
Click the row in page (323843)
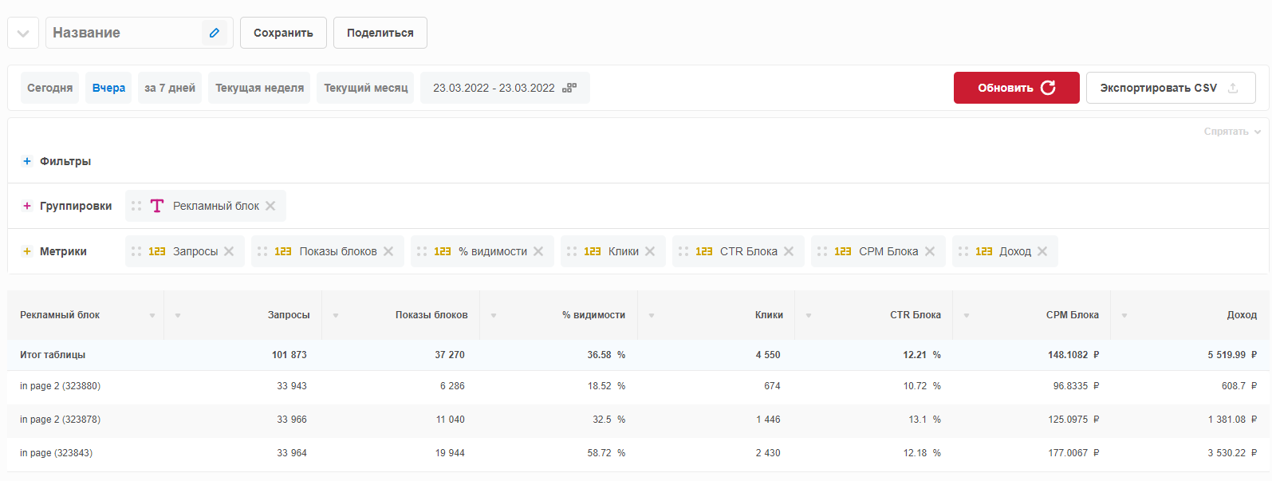tap(638, 453)
